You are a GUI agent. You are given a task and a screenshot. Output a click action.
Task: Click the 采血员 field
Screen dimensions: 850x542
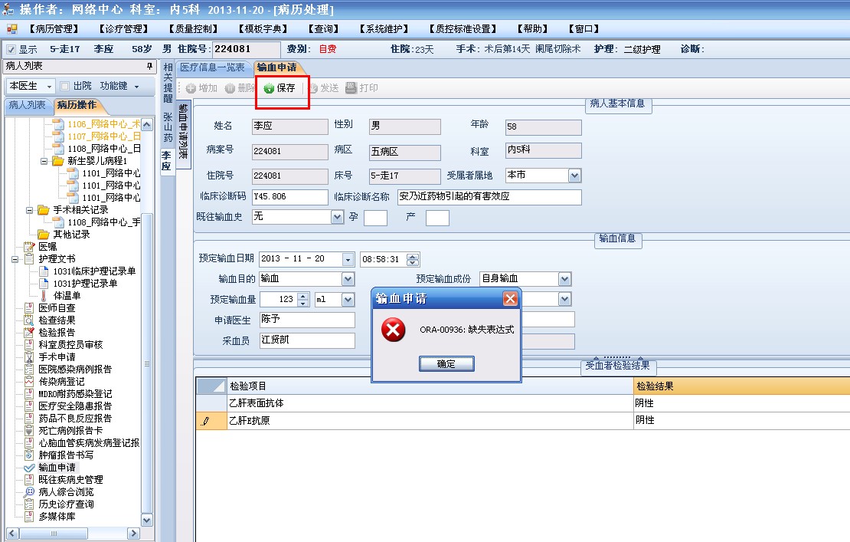pos(307,340)
